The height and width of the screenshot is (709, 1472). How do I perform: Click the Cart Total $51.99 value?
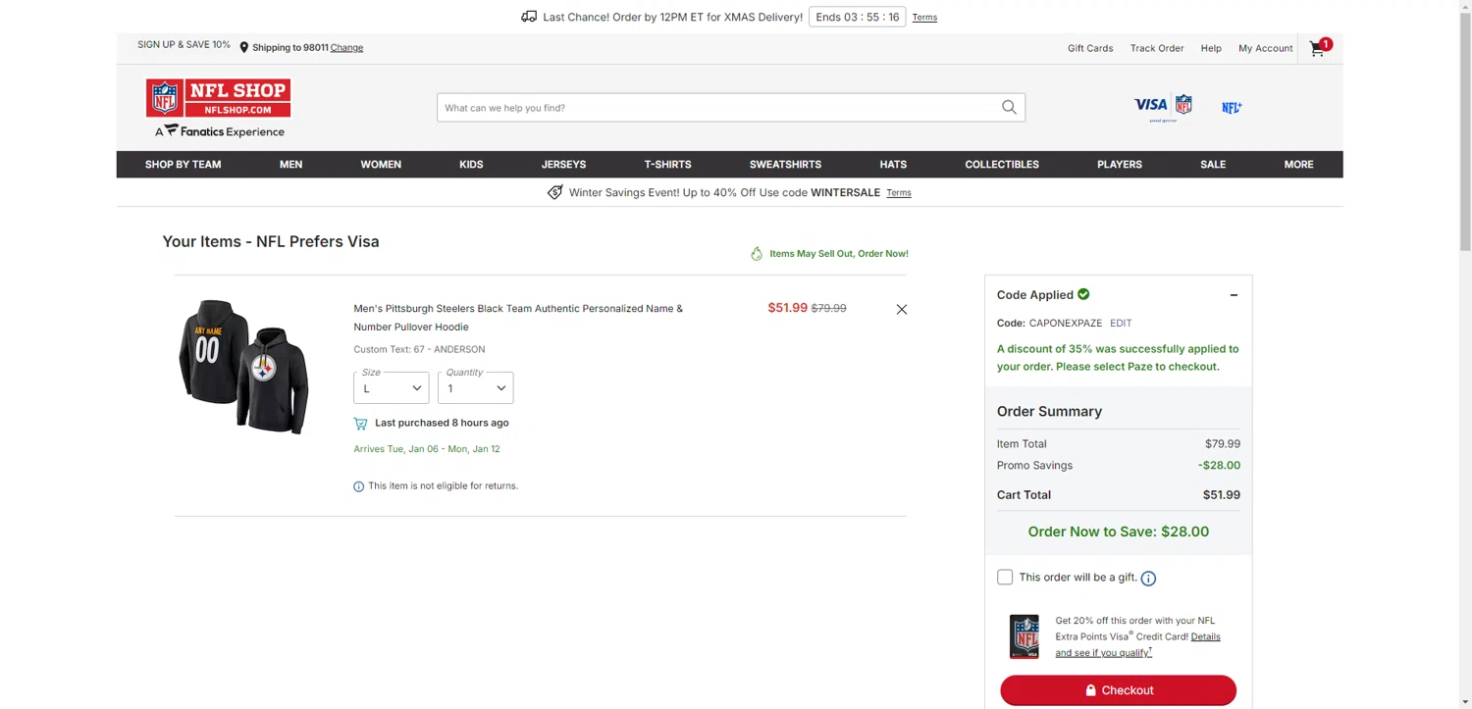click(x=1222, y=495)
